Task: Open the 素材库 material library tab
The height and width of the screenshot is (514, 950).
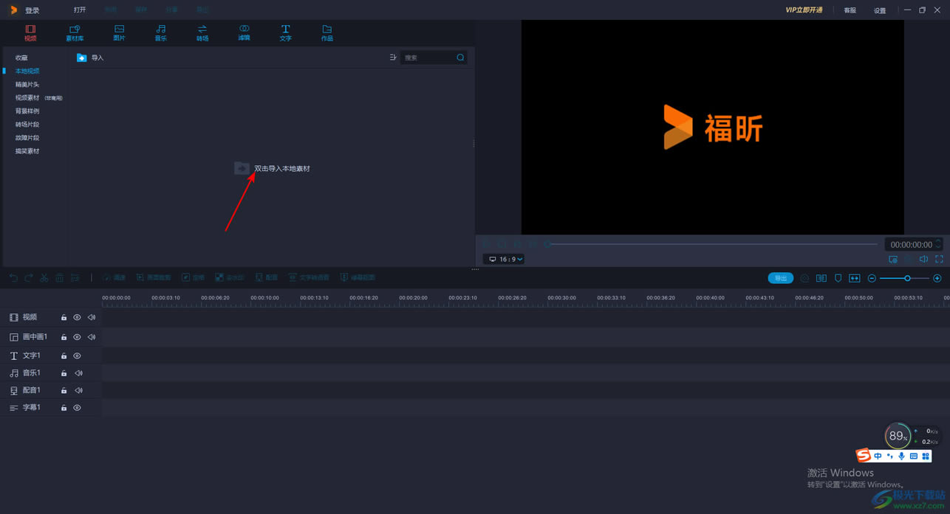Action: coord(75,32)
